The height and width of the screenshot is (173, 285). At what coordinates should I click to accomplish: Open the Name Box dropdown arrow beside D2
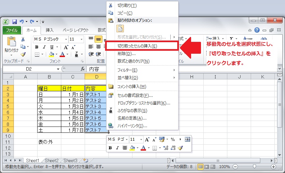(58, 69)
